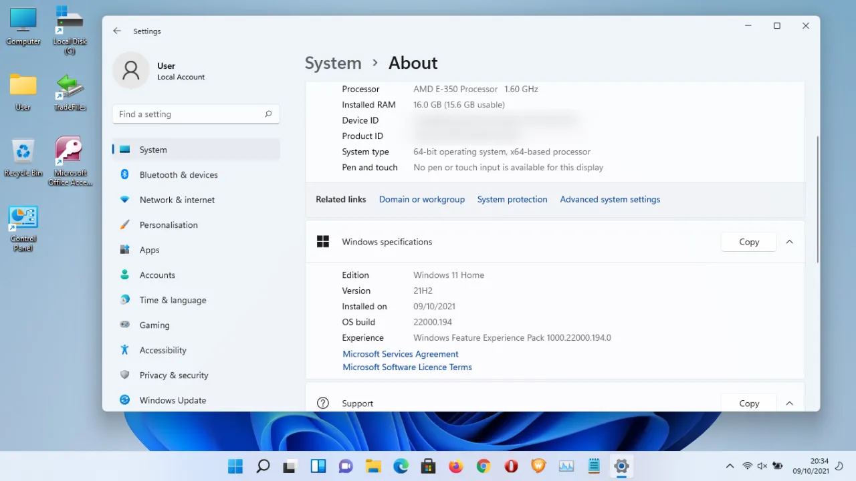Select the Microsoft Office Access shortcut
856x481 pixels.
click(x=70, y=161)
